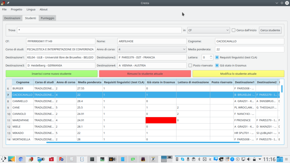Open the KDE application launcher
The height and width of the screenshot is (163, 290).
(3, 159)
